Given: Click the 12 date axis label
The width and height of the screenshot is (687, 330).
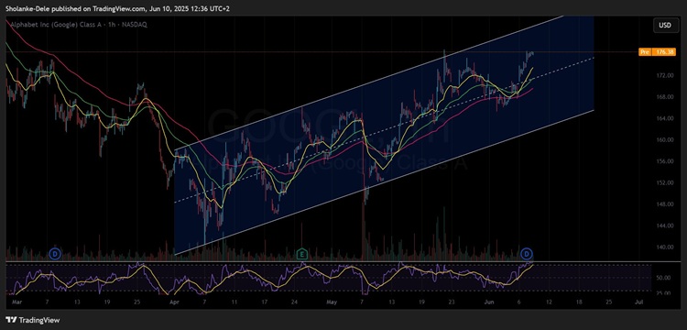Looking at the screenshot, I should 550,302.
